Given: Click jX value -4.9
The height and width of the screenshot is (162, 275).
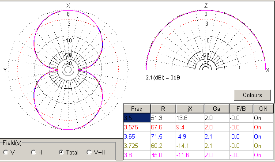Looking at the screenshot, I should (190, 136).
